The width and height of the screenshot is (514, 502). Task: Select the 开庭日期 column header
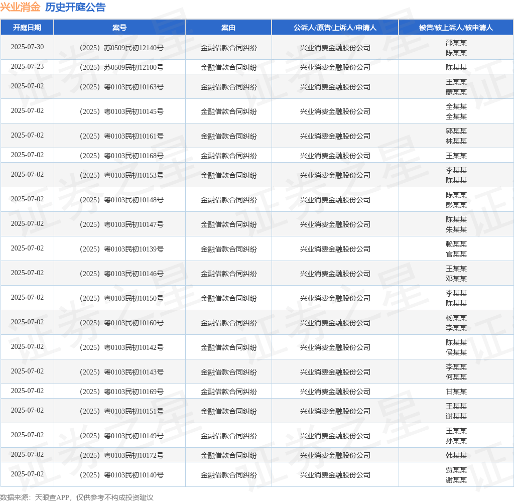pos(27,28)
